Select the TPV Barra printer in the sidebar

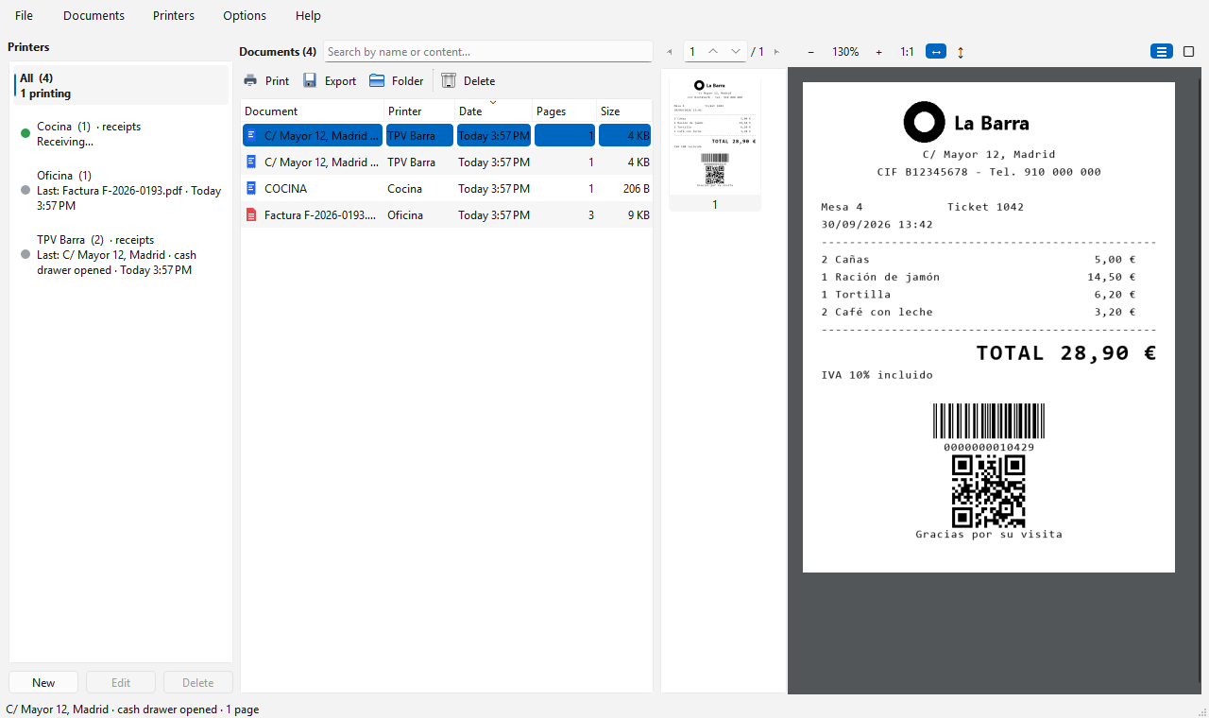pyautogui.click(x=121, y=255)
